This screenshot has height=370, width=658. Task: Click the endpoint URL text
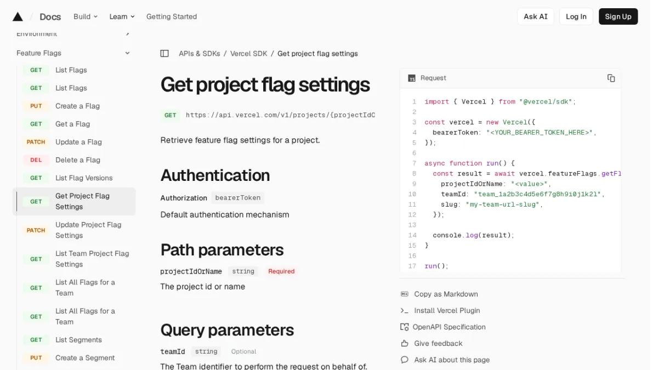[x=280, y=115]
